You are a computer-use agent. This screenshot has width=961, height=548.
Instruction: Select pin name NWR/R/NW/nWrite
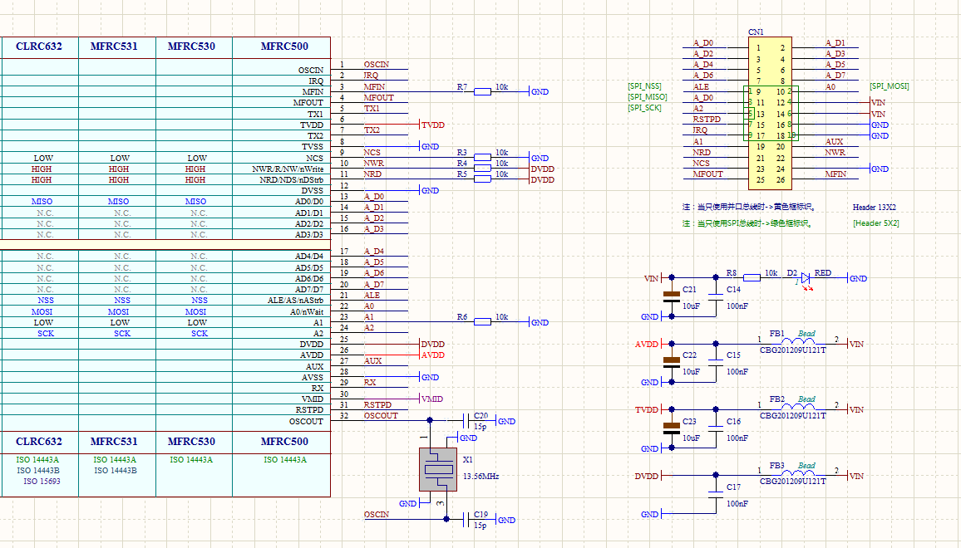point(288,169)
